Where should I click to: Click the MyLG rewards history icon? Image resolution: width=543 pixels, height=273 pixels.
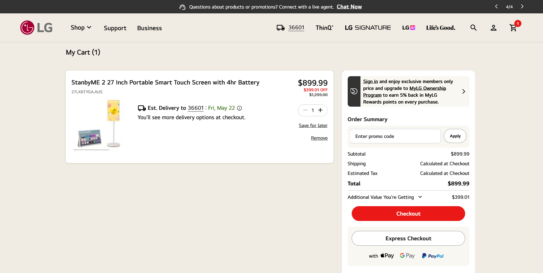click(354, 91)
